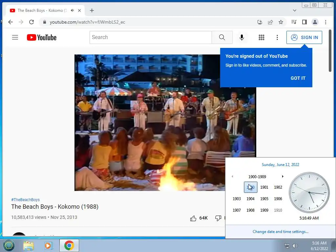Click the SIGN IN button

[304, 37]
